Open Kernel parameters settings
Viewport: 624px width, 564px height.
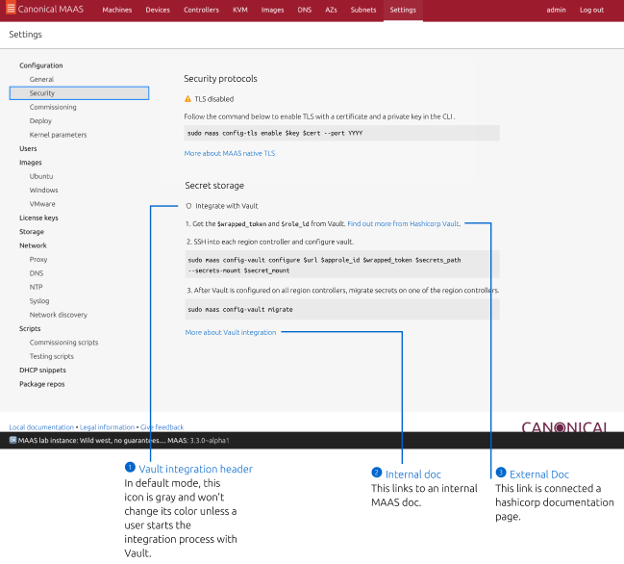[58, 135]
